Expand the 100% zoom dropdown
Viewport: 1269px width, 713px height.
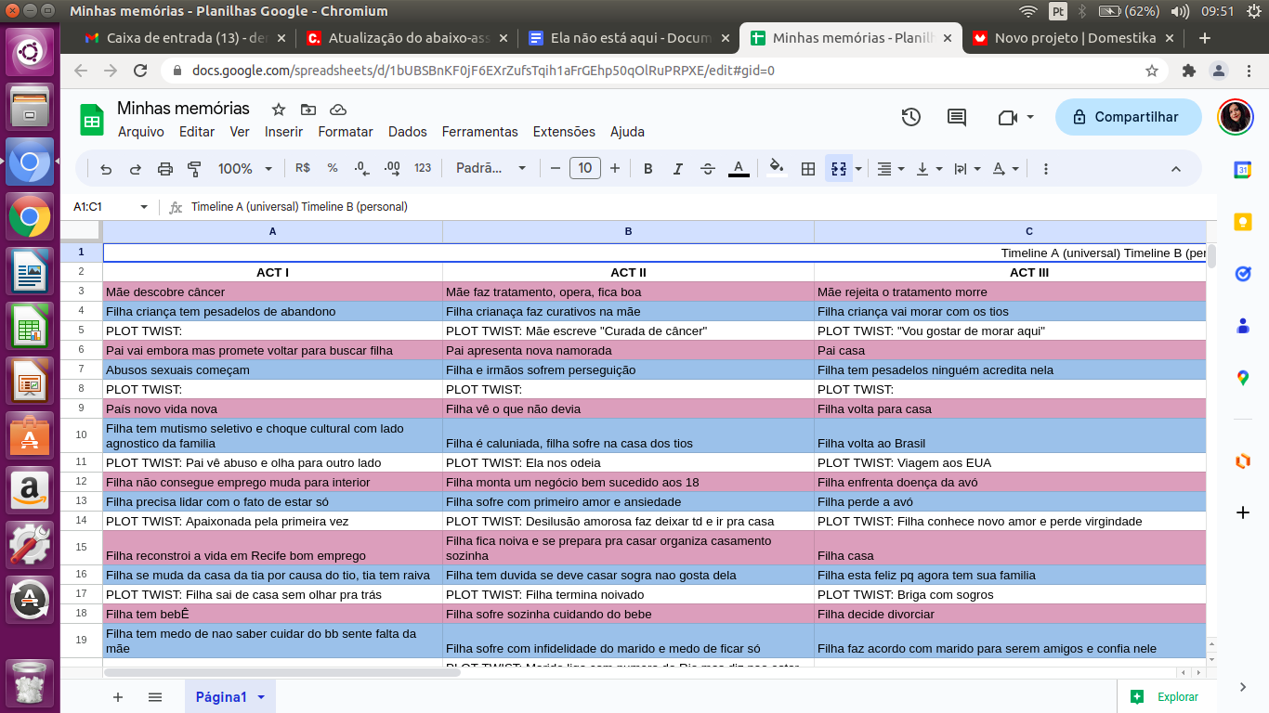point(245,169)
